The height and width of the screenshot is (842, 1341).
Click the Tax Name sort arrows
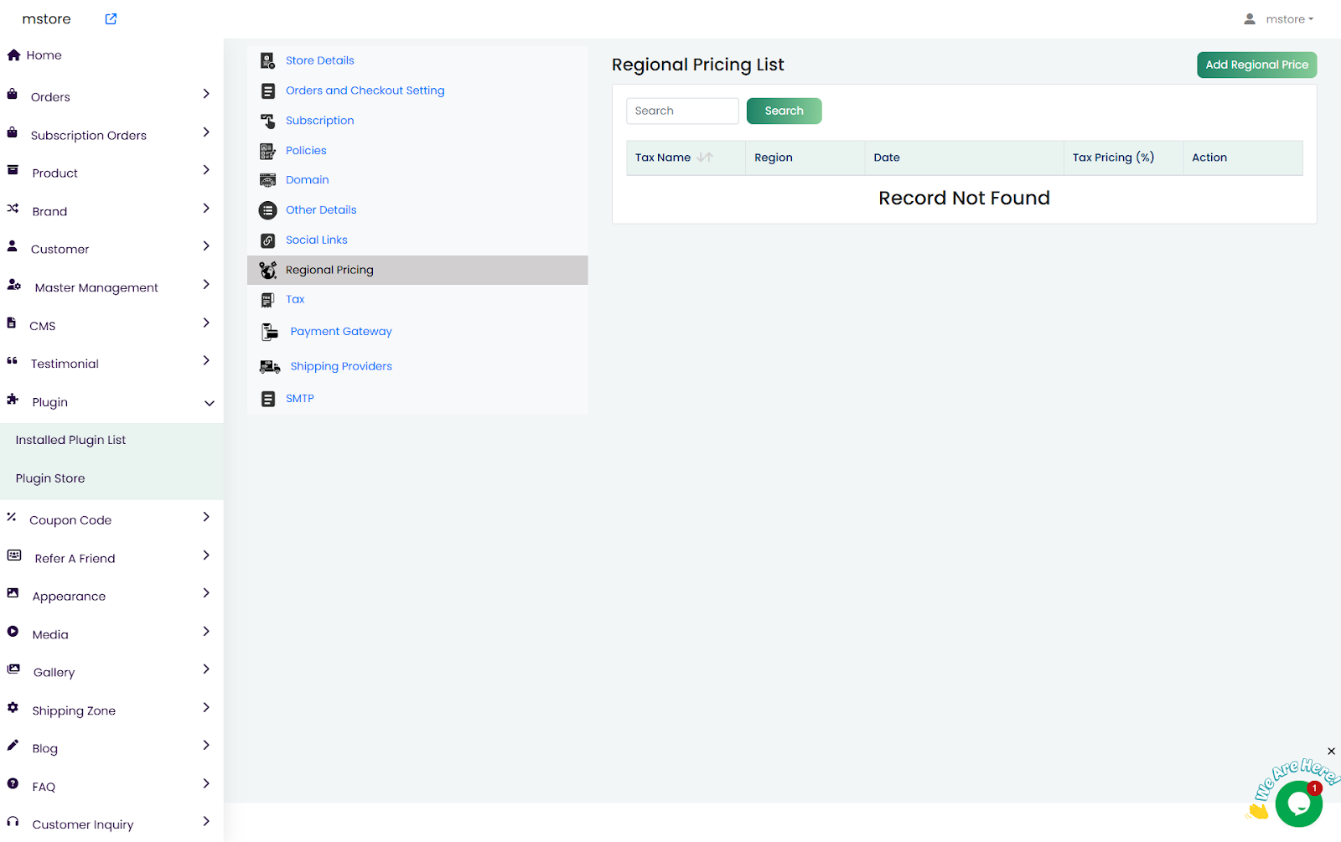705,158
